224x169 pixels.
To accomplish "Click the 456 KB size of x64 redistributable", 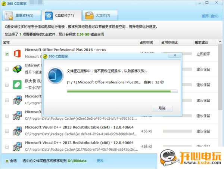I will click(x=147, y=131).
